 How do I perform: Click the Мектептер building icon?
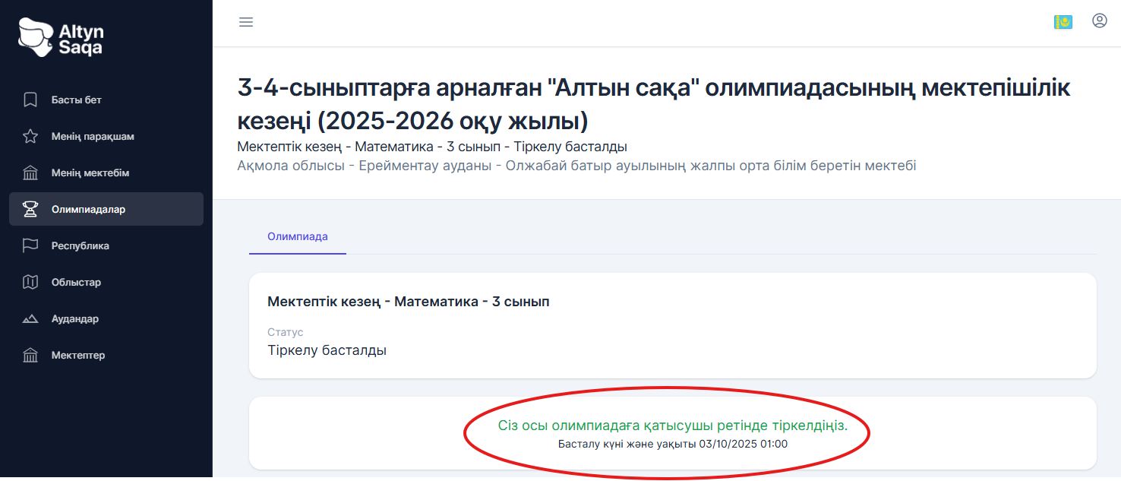pyautogui.click(x=29, y=355)
